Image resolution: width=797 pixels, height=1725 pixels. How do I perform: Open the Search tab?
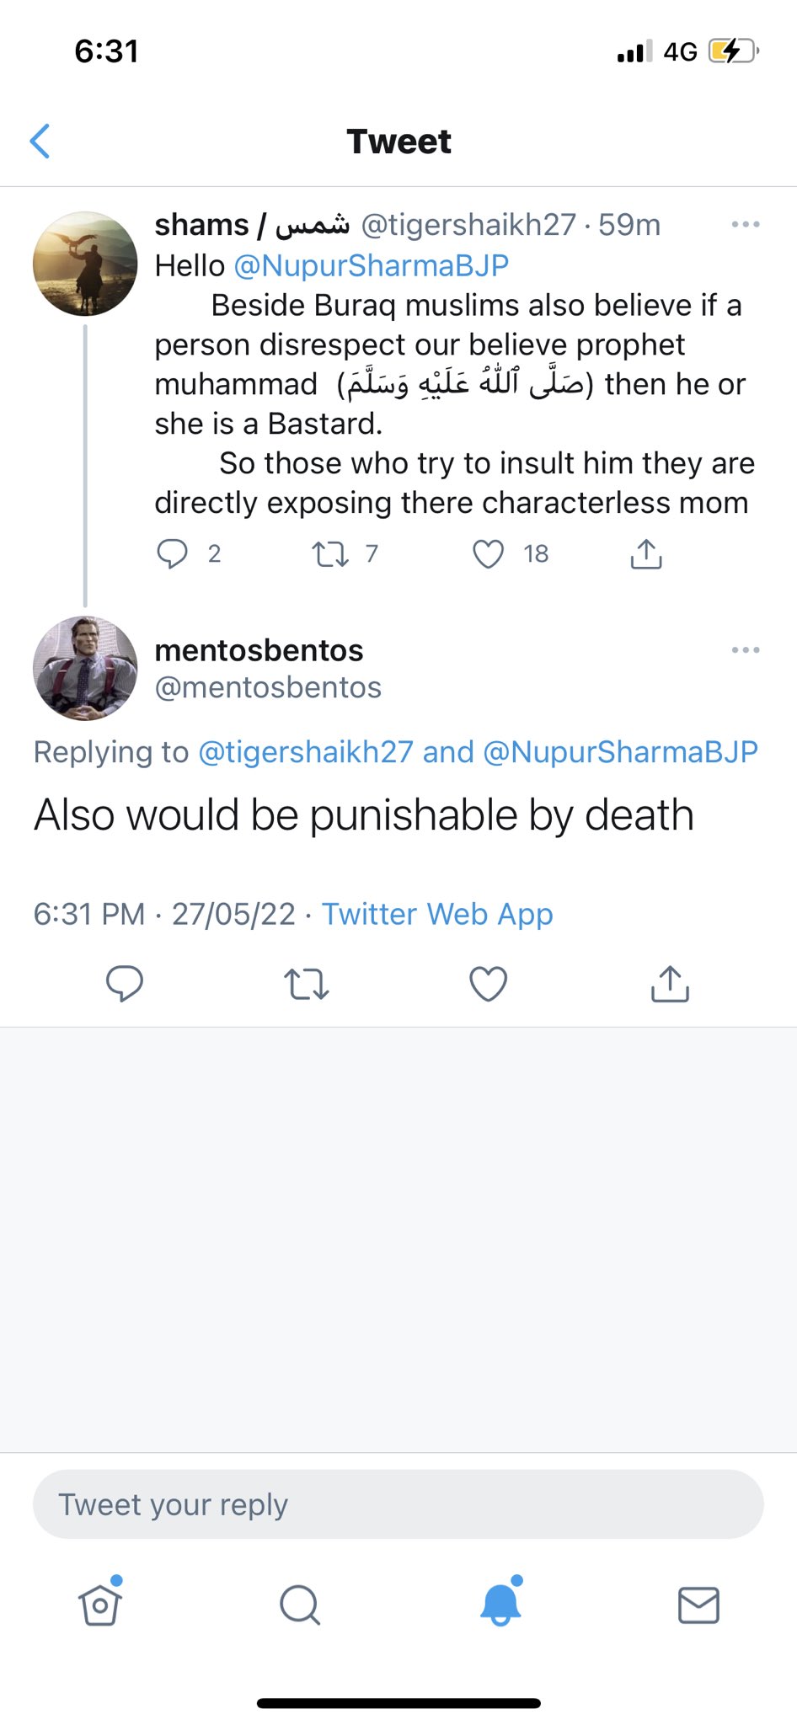click(x=299, y=1605)
